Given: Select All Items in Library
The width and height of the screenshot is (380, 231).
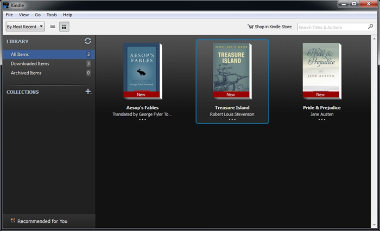Looking at the screenshot, I should tap(49, 54).
